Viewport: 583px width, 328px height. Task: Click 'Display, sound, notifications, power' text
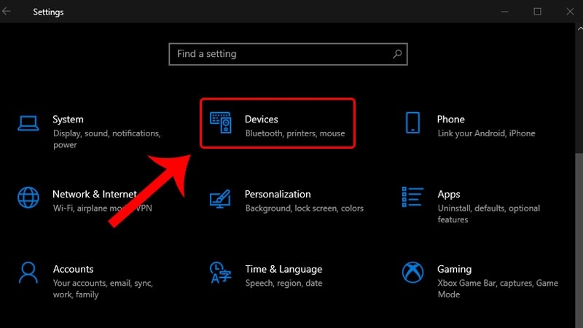click(x=106, y=139)
